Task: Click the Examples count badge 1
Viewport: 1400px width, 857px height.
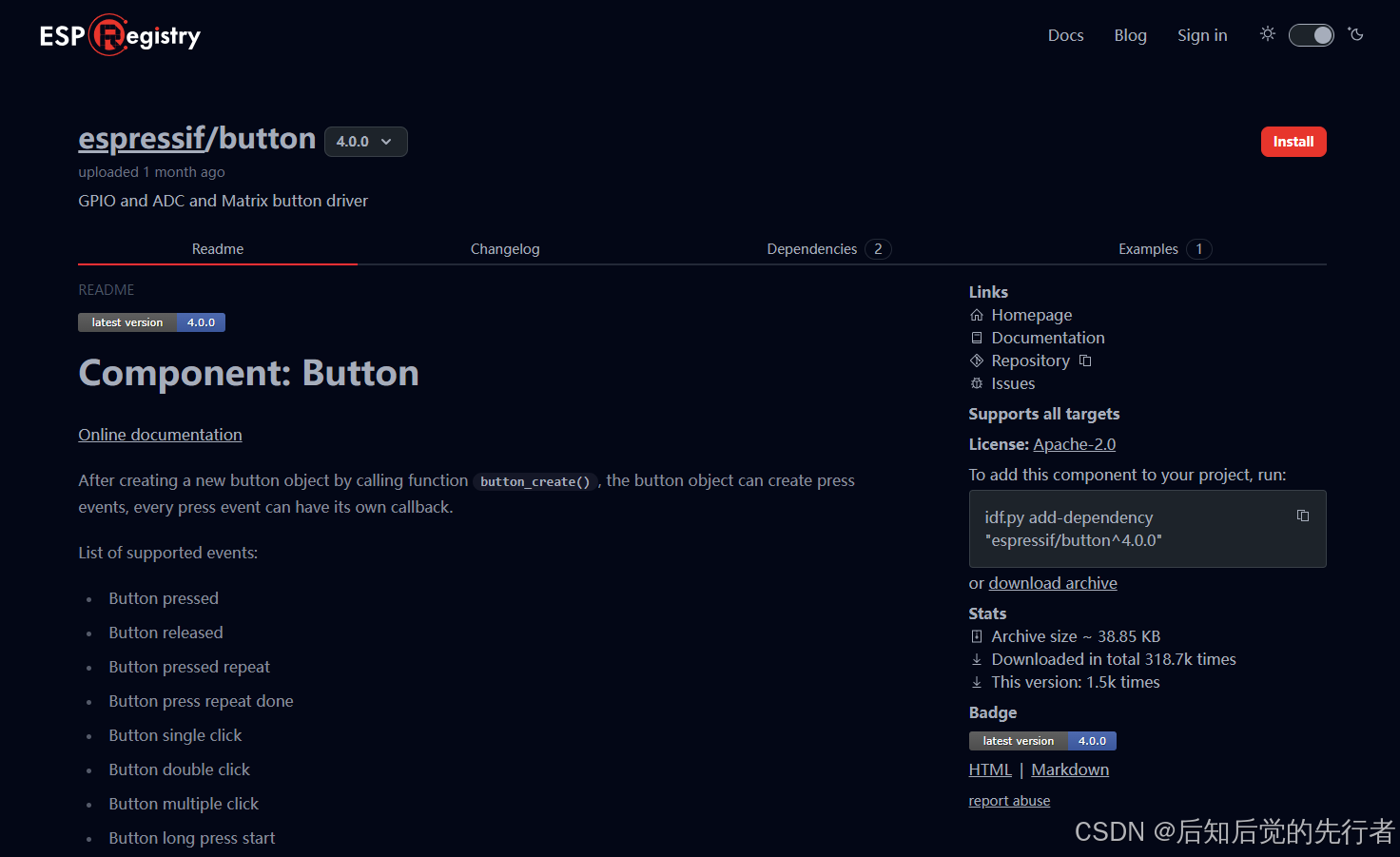Action: pyautogui.click(x=1199, y=249)
